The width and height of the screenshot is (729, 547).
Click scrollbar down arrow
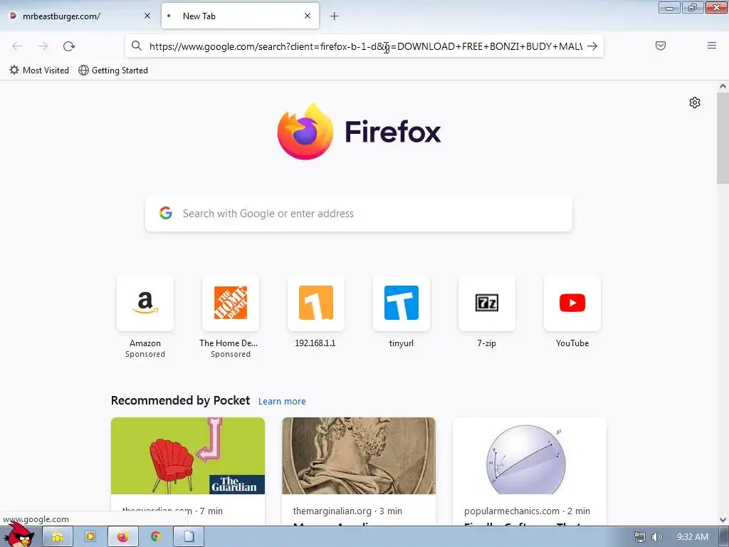tap(723, 520)
